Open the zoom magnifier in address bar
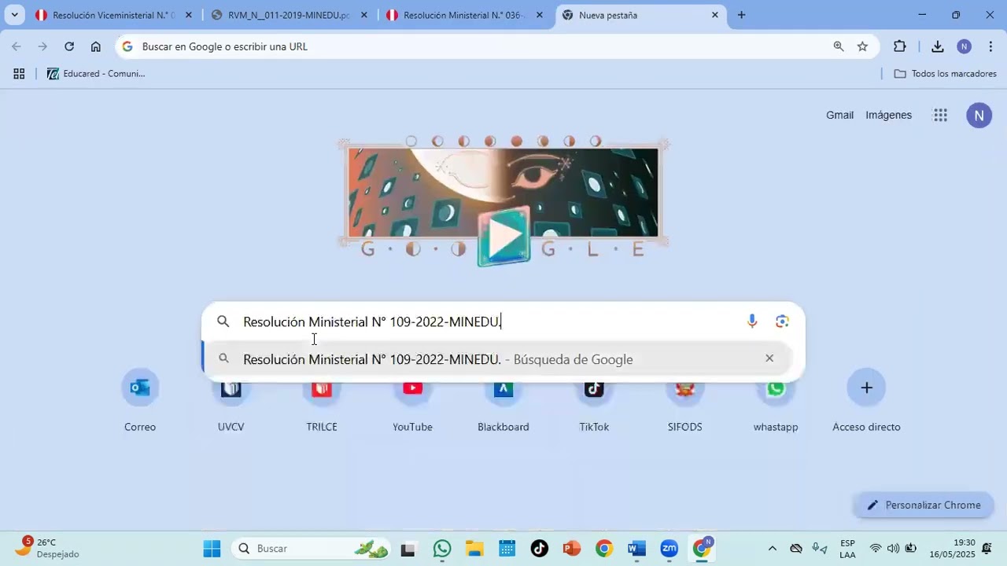The height and width of the screenshot is (566, 1007). 839,46
